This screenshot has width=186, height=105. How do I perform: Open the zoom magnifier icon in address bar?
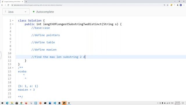(x=164, y=5)
